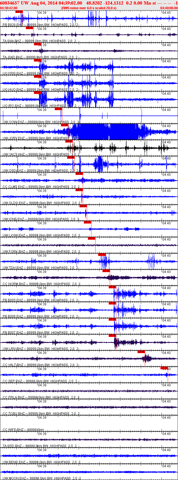Select the red pick flag on UW TDH trace
The image size is (178, 480).
tap(102, 255)
